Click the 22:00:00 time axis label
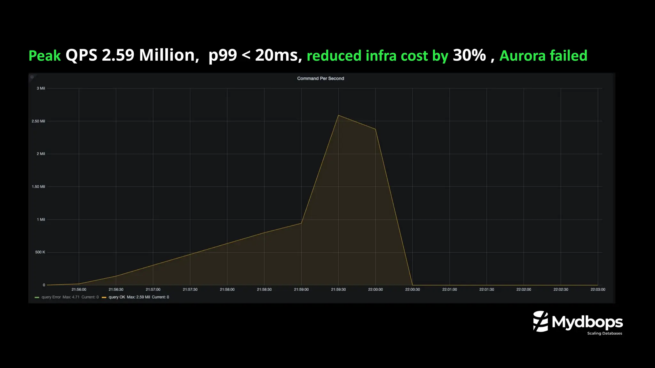 (375, 289)
